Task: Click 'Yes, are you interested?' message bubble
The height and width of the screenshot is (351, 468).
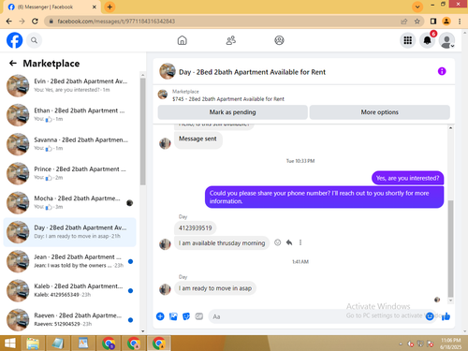Action: coord(407,178)
